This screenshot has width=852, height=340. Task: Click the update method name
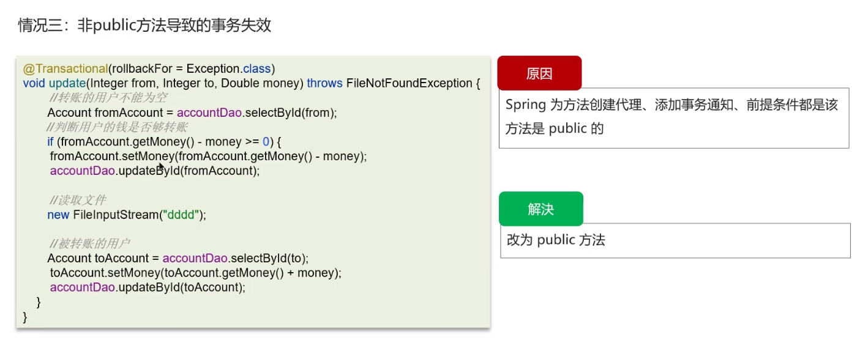tap(67, 83)
